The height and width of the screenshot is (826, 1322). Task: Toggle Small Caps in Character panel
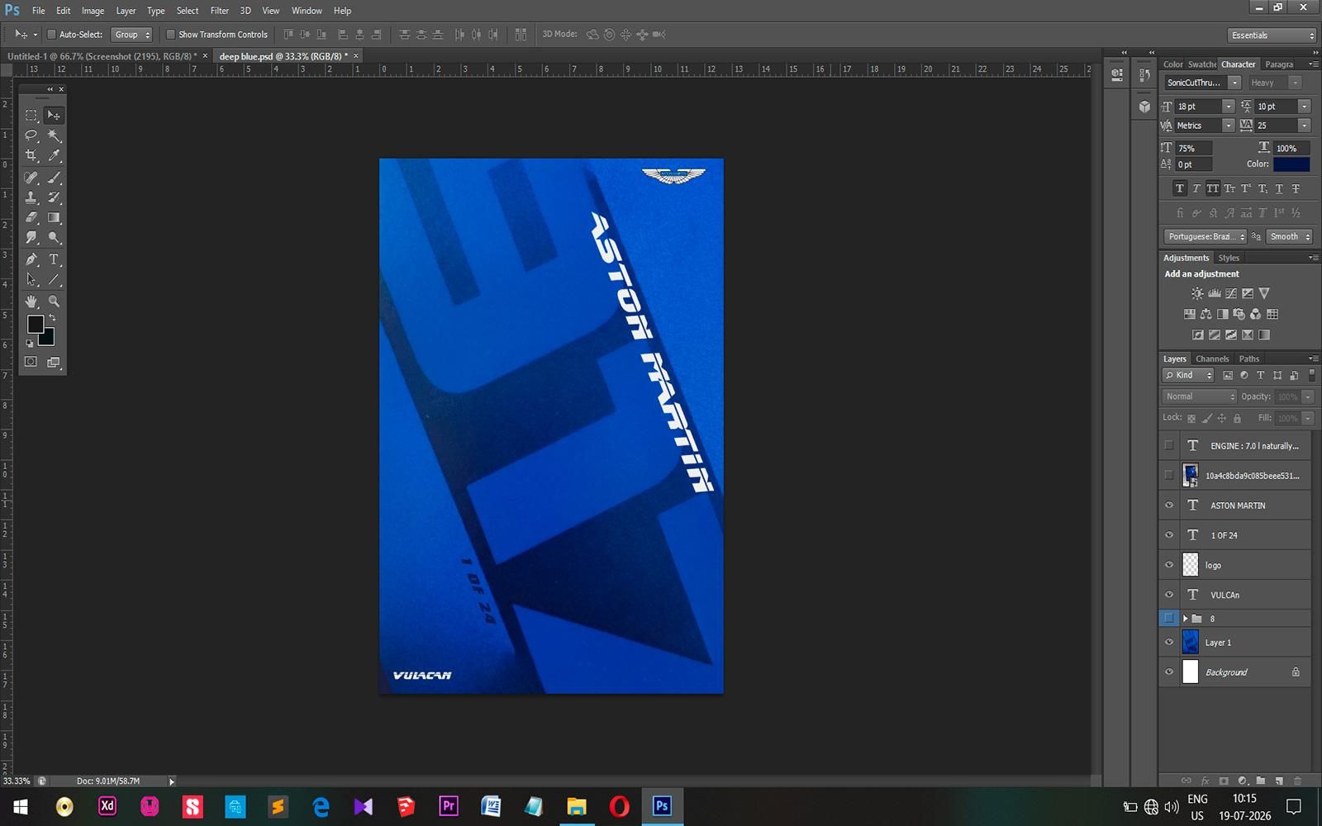(x=1229, y=189)
